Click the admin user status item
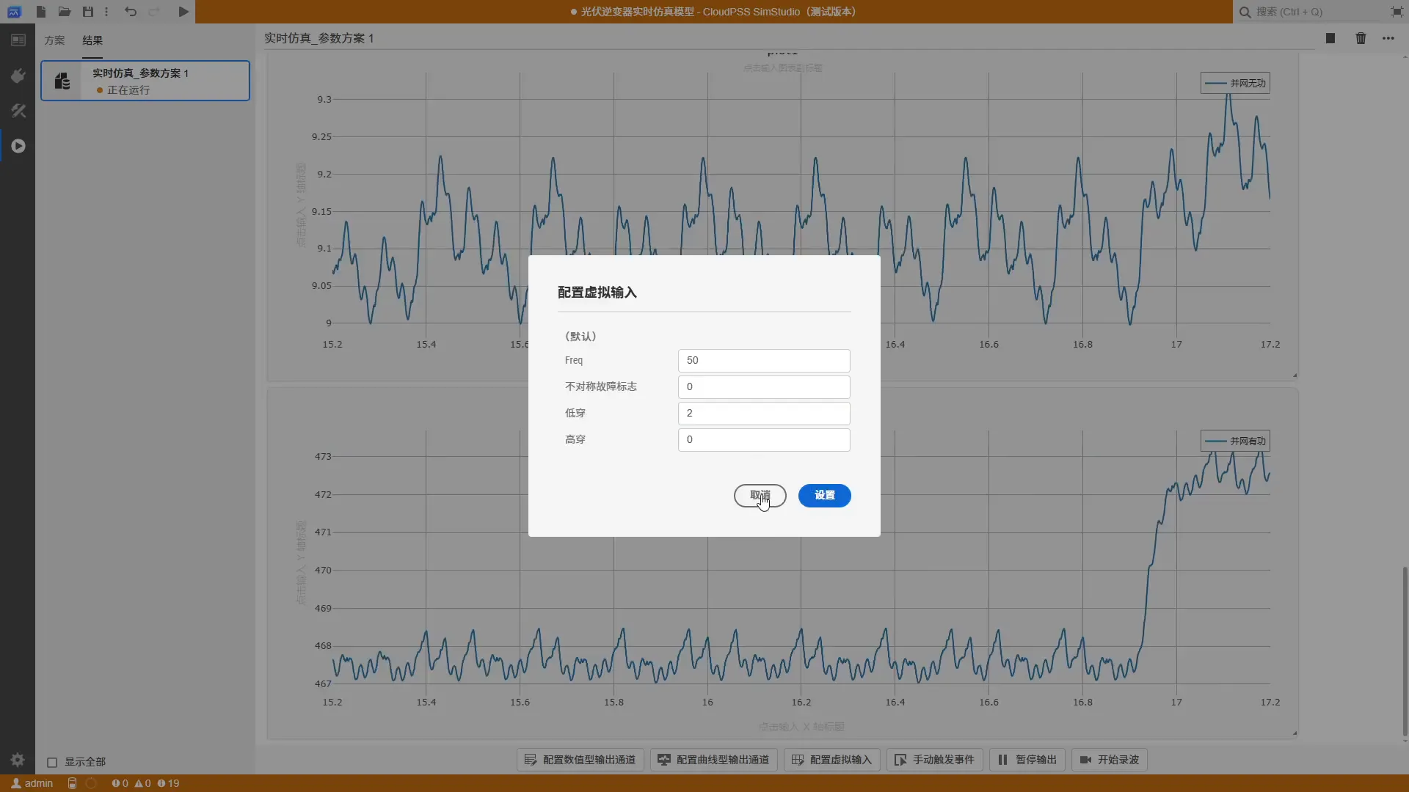 tap(32, 783)
